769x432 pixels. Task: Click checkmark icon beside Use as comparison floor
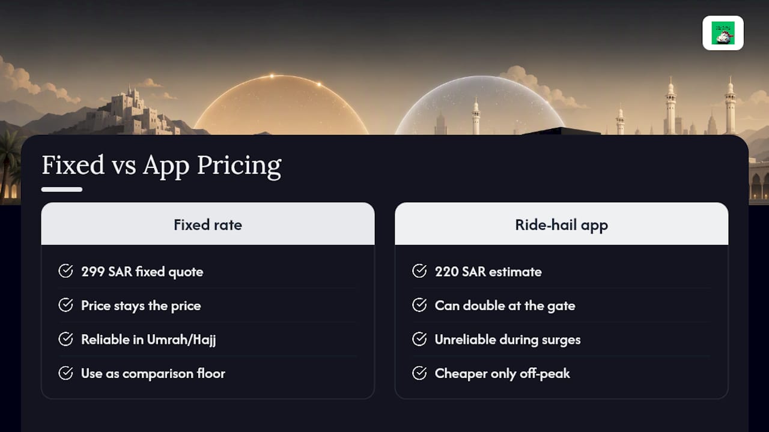coord(65,373)
